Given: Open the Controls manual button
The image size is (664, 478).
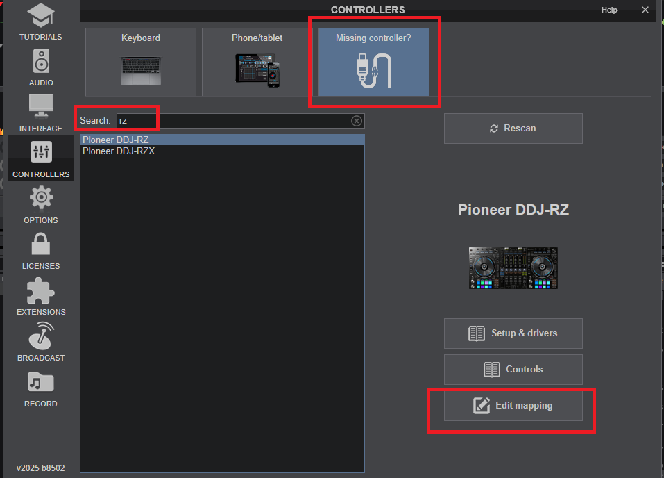Looking at the screenshot, I should [513, 370].
